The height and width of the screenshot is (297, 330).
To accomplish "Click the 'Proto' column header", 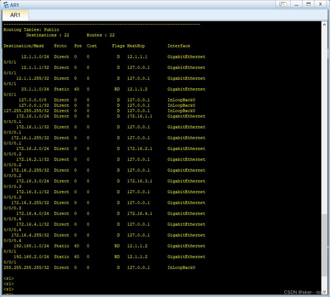I will (x=61, y=46).
